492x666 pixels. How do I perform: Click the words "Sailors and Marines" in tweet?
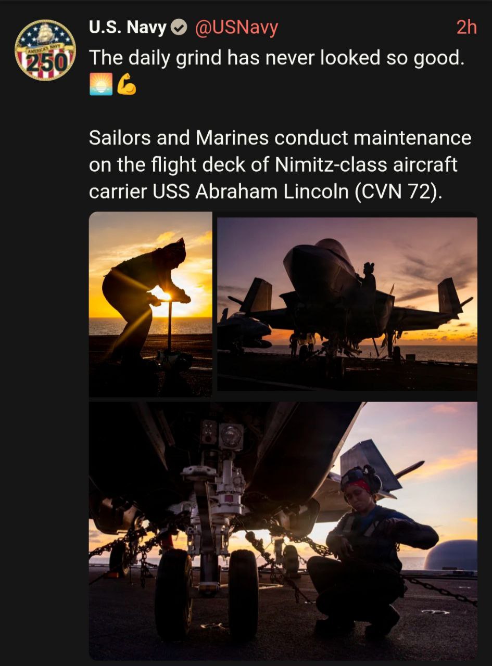(179, 138)
